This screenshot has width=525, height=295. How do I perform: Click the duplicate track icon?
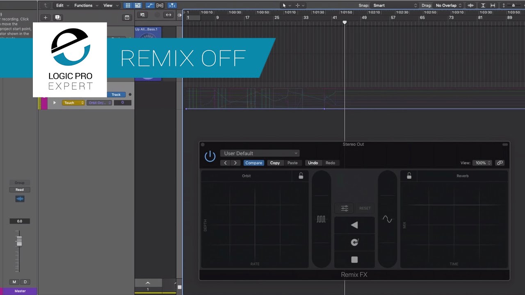coord(58,17)
